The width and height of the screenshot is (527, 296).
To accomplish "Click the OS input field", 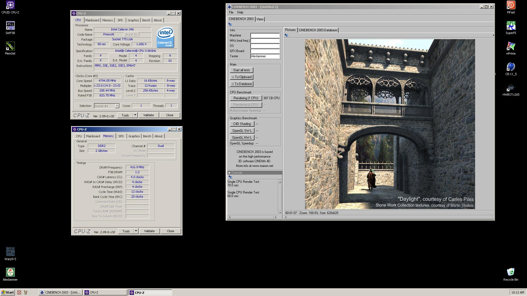I will 265,46.
